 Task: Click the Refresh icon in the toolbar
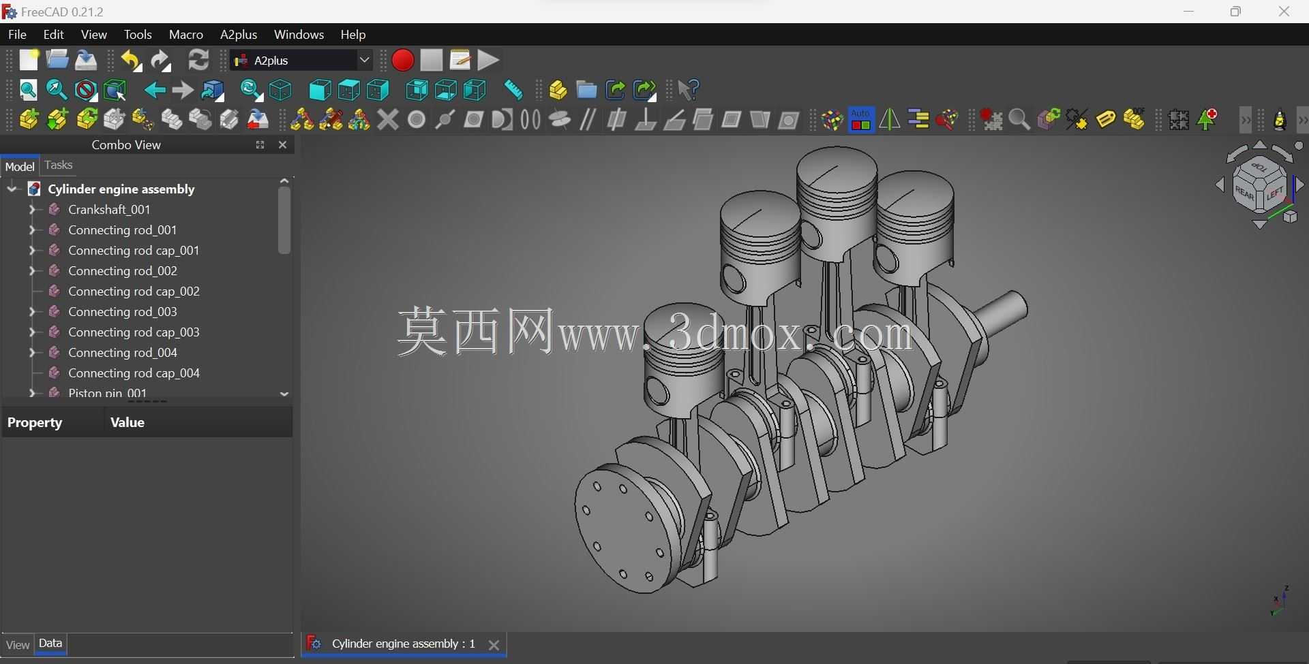(x=199, y=61)
